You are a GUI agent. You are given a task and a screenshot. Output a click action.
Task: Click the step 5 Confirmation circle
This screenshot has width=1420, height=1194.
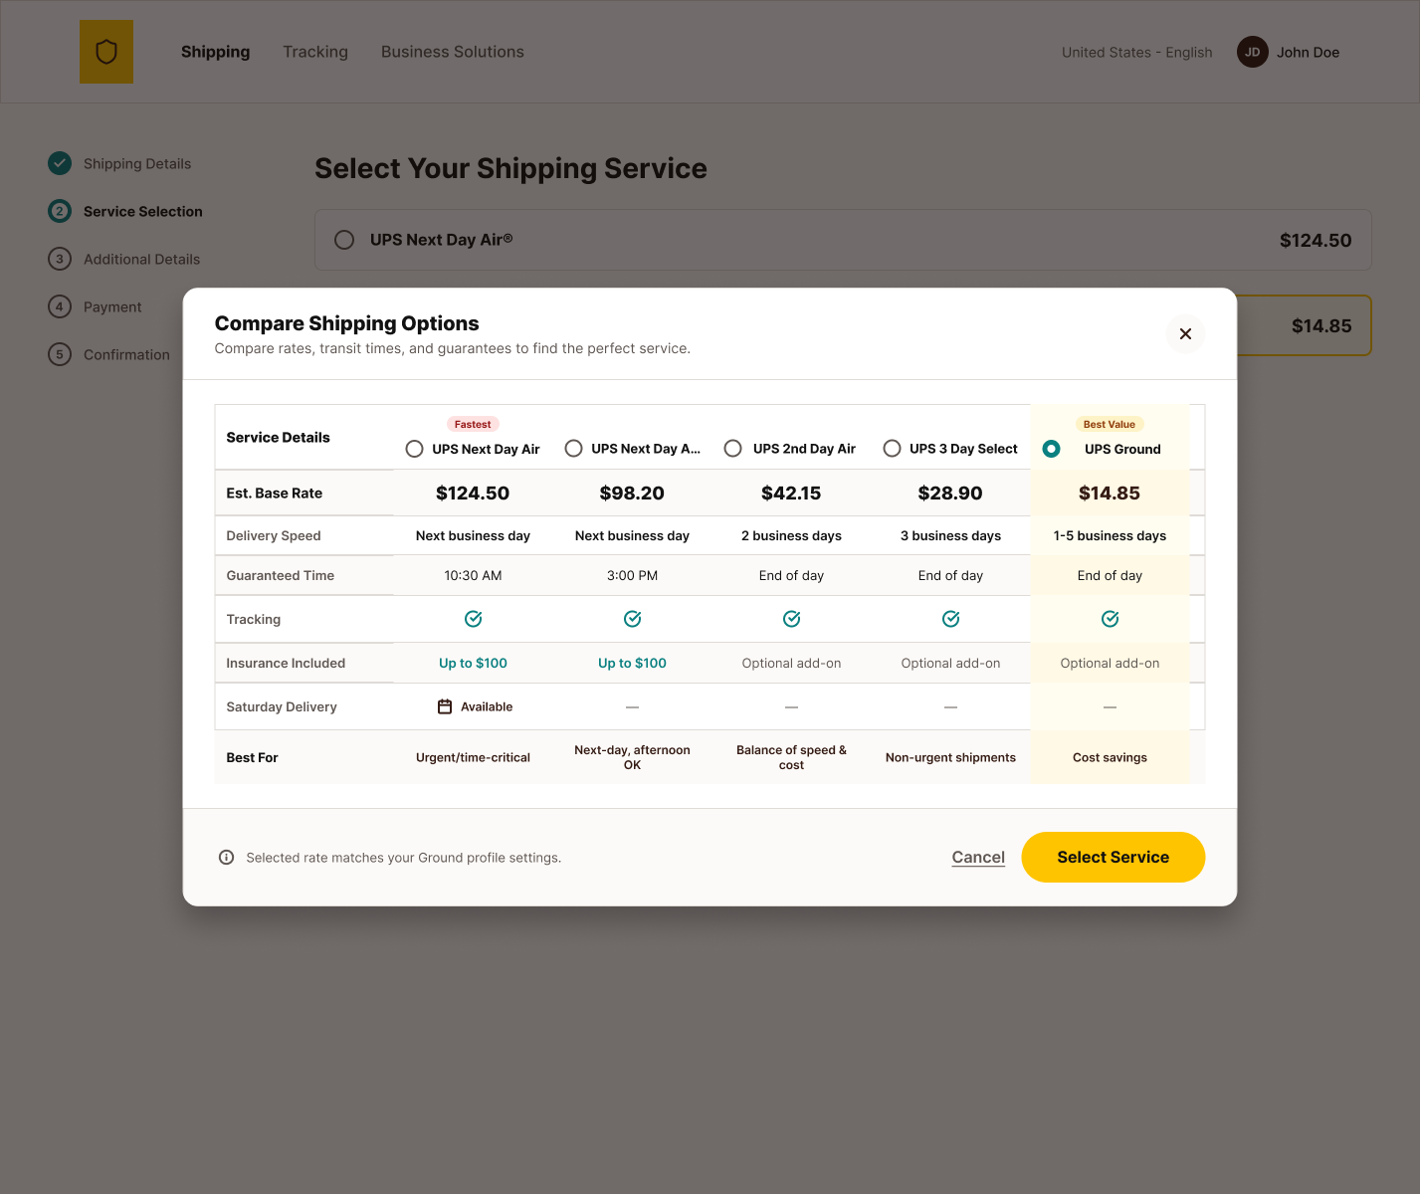(x=60, y=354)
